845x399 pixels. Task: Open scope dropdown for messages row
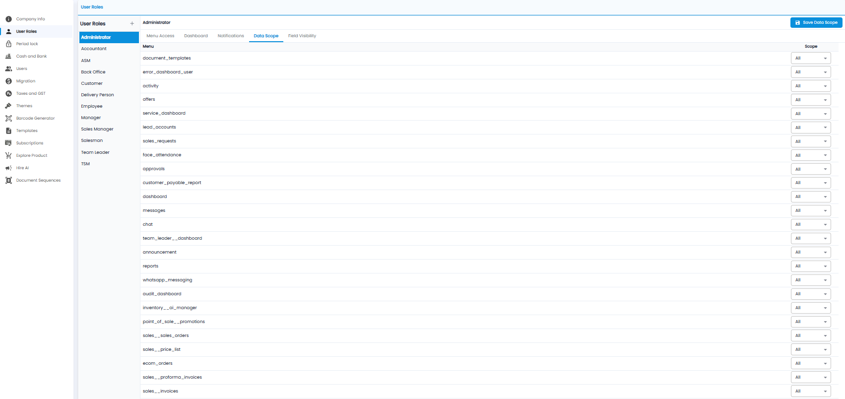pyautogui.click(x=811, y=210)
